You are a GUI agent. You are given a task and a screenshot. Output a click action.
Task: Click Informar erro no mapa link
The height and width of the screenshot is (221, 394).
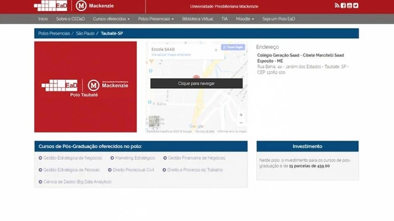pos(231,131)
